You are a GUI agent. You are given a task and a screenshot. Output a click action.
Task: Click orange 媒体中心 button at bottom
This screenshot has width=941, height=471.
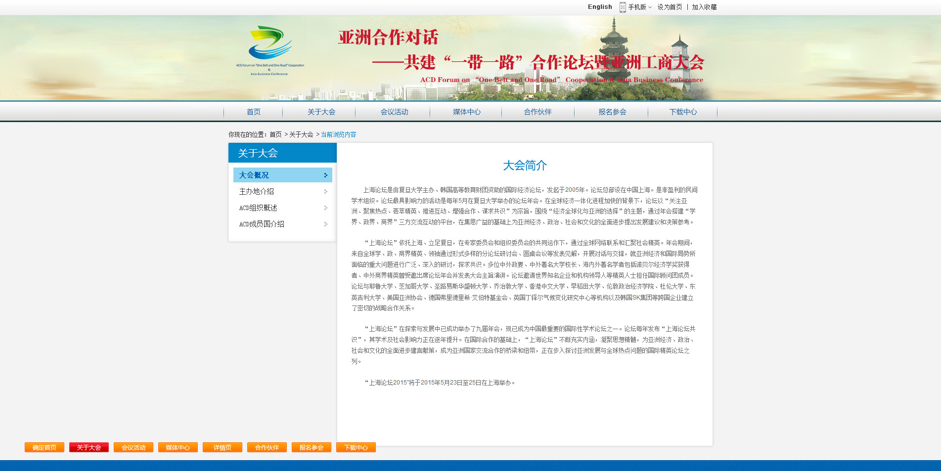coord(178,447)
